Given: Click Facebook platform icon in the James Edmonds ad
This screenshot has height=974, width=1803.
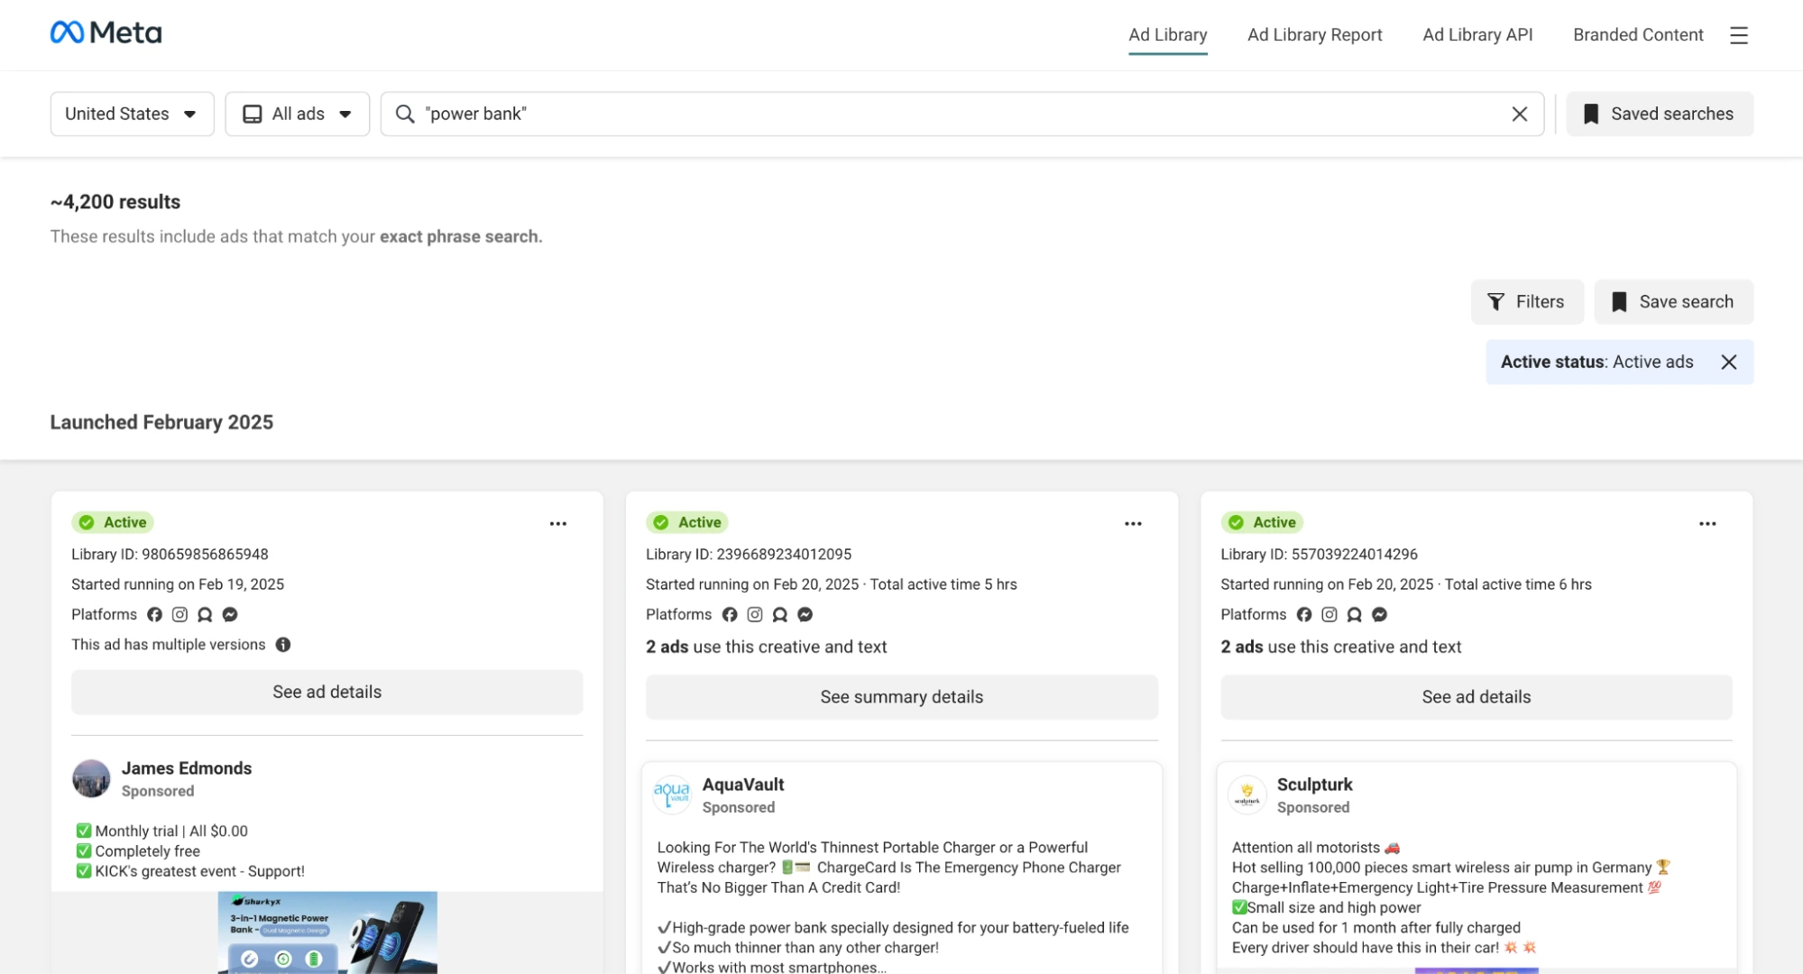Looking at the screenshot, I should 155,614.
